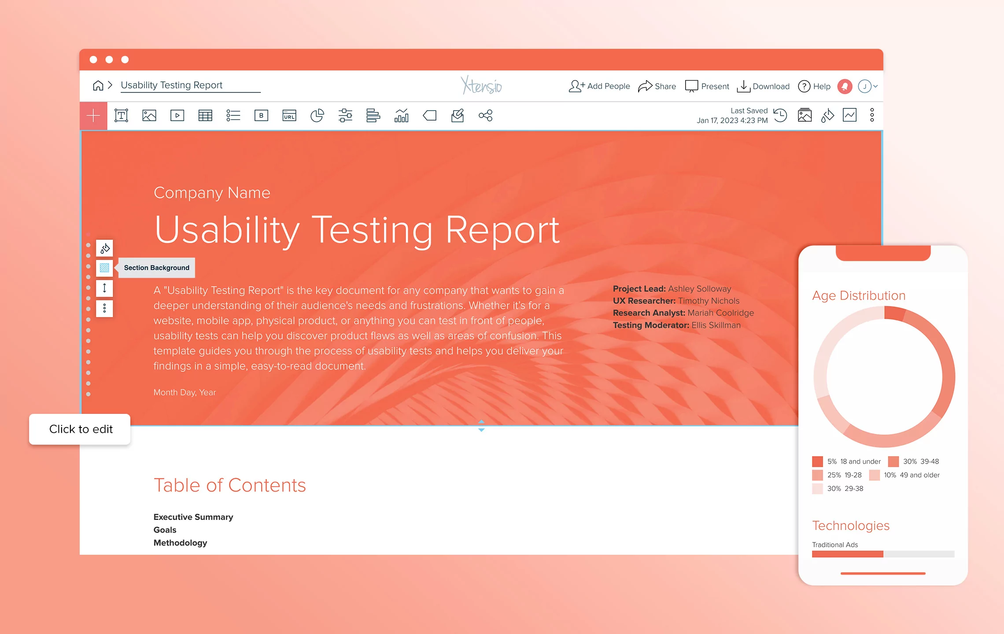Insert a bar chart element
The image size is (1004, 634).
click(402, 115)
